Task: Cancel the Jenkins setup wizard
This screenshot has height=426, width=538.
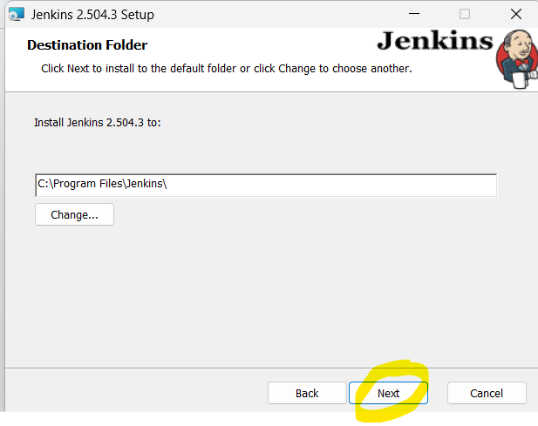Action: click(x=487, y=393)
